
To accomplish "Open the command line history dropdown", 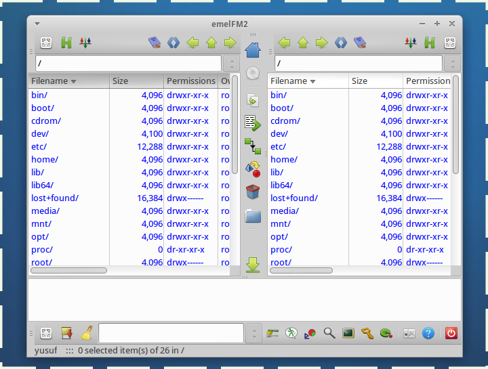I will pos(254,334).
